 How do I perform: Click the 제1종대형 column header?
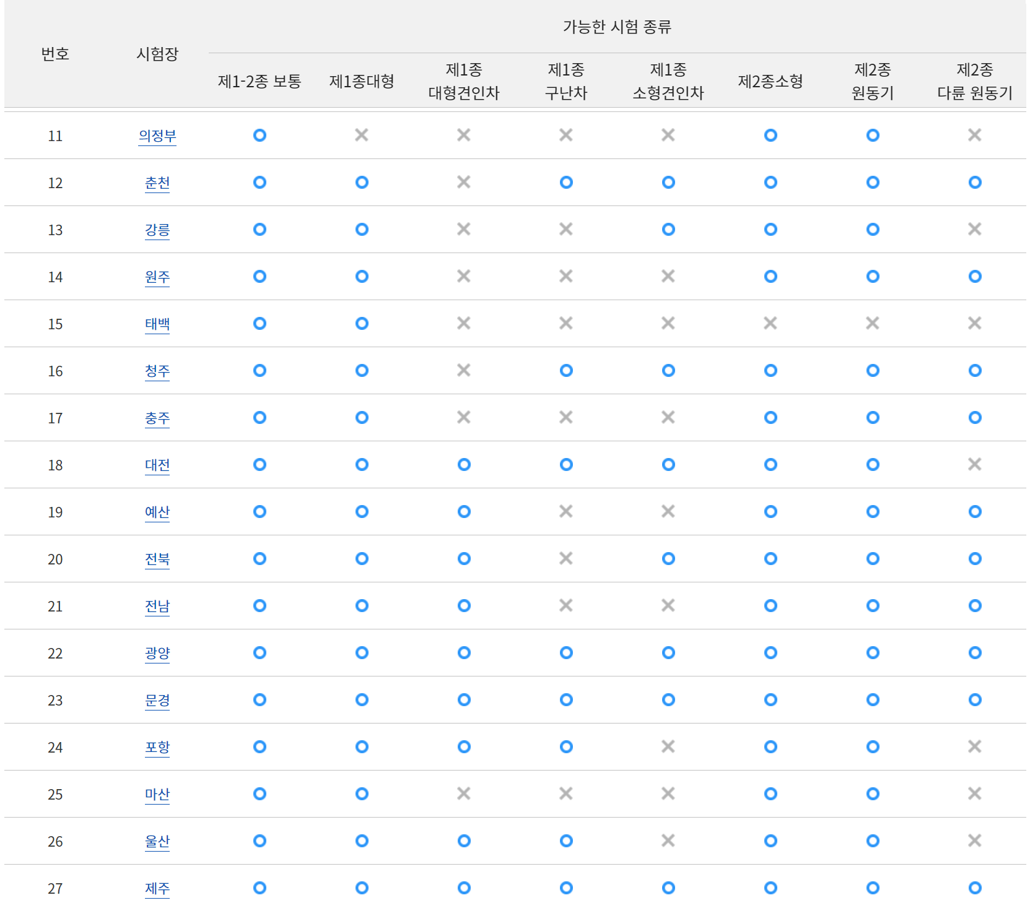(x=361, y=81)
